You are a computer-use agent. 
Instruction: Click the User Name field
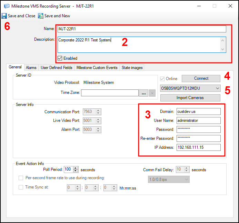coord(198,120)
